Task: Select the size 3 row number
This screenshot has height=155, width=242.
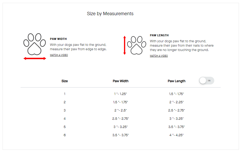Action: pos(64,110)
